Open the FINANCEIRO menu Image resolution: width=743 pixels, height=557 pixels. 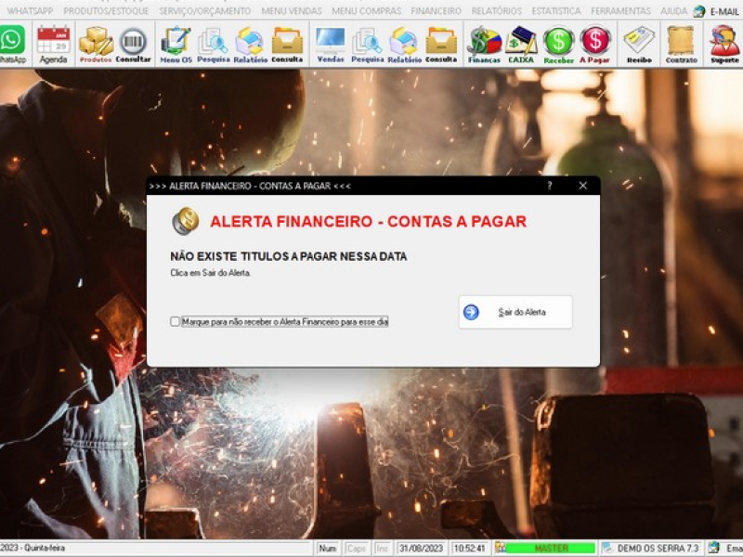tap(436, 10)
